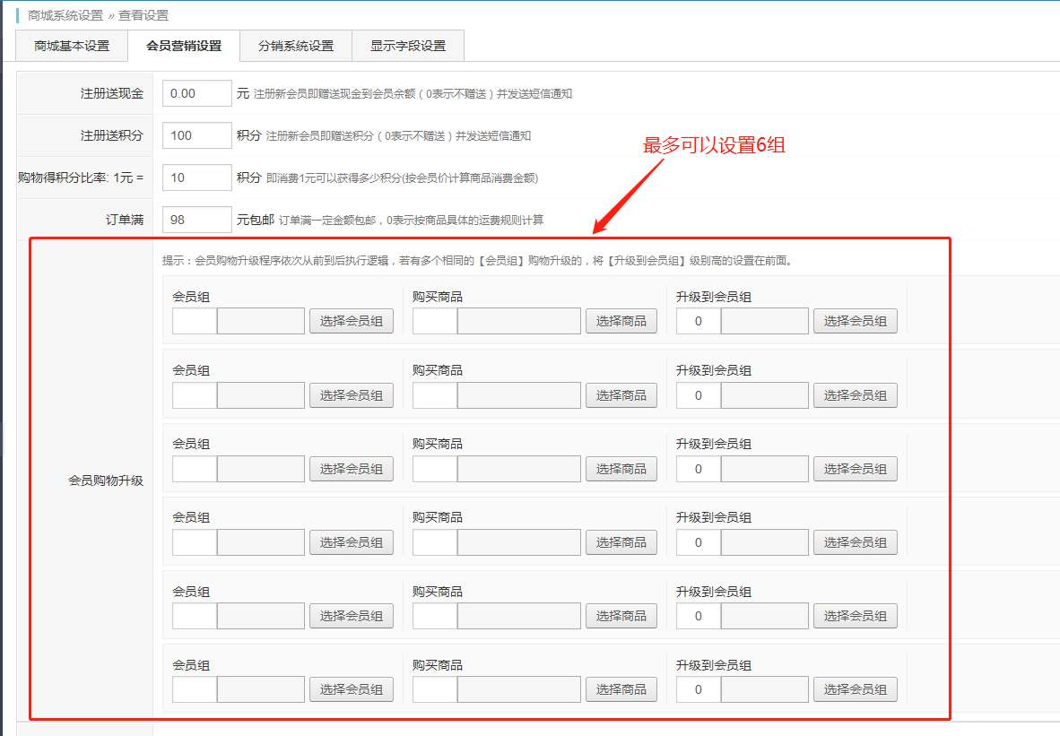
Task: Click fifth row's 升级到会员组 选择会员组 button
Action: tap(855, 616)
